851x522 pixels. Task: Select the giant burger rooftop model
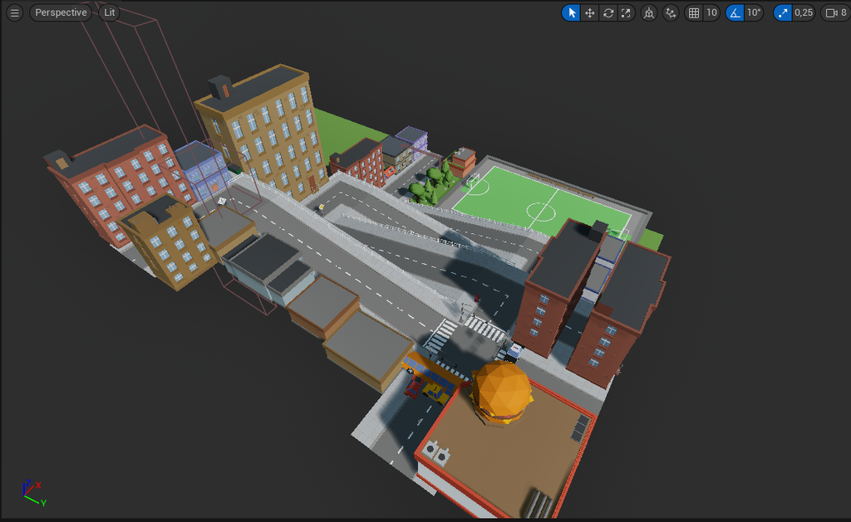501,390
